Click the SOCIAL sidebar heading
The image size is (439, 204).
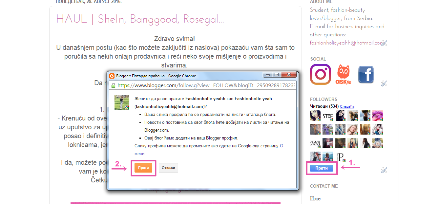[x=318, y=59]
